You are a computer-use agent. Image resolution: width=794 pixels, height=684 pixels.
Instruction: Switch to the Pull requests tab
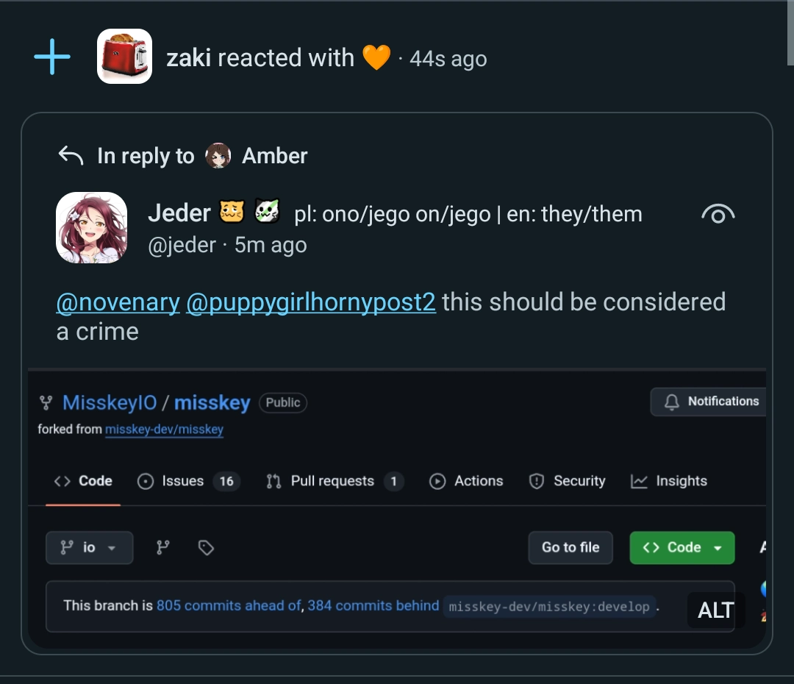334,481
